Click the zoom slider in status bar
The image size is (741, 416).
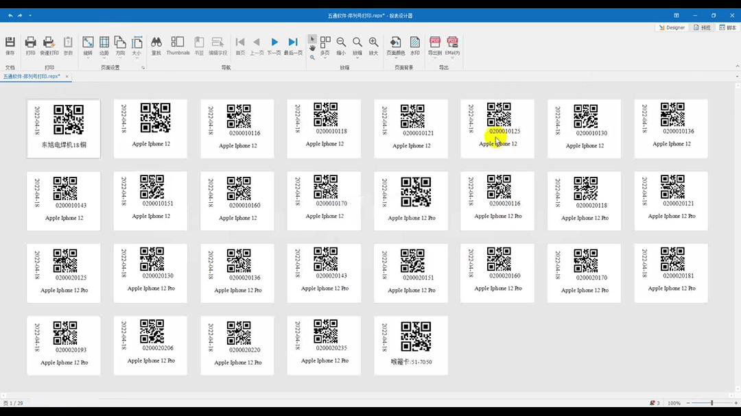point(711,403)
